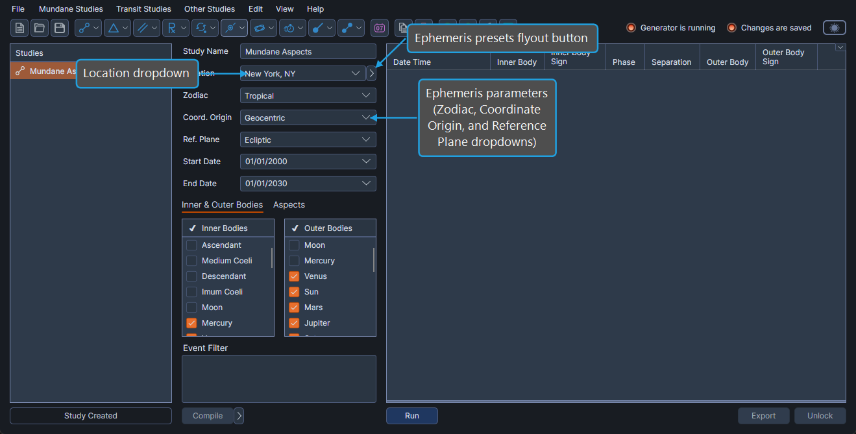Viewport: 856px width, 434px height.
Task: Click the retrograde Rx toolbar icon
Action: click(171, 28)
